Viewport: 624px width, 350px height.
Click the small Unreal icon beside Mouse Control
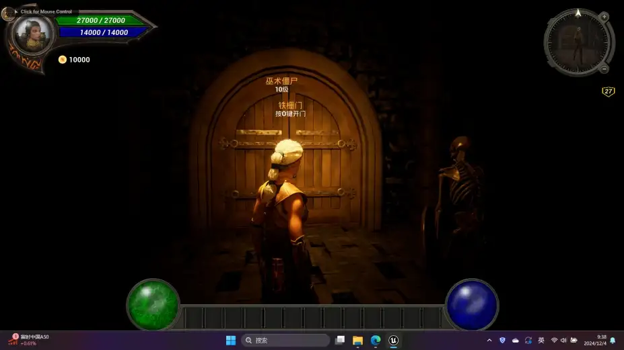point(7,13)
